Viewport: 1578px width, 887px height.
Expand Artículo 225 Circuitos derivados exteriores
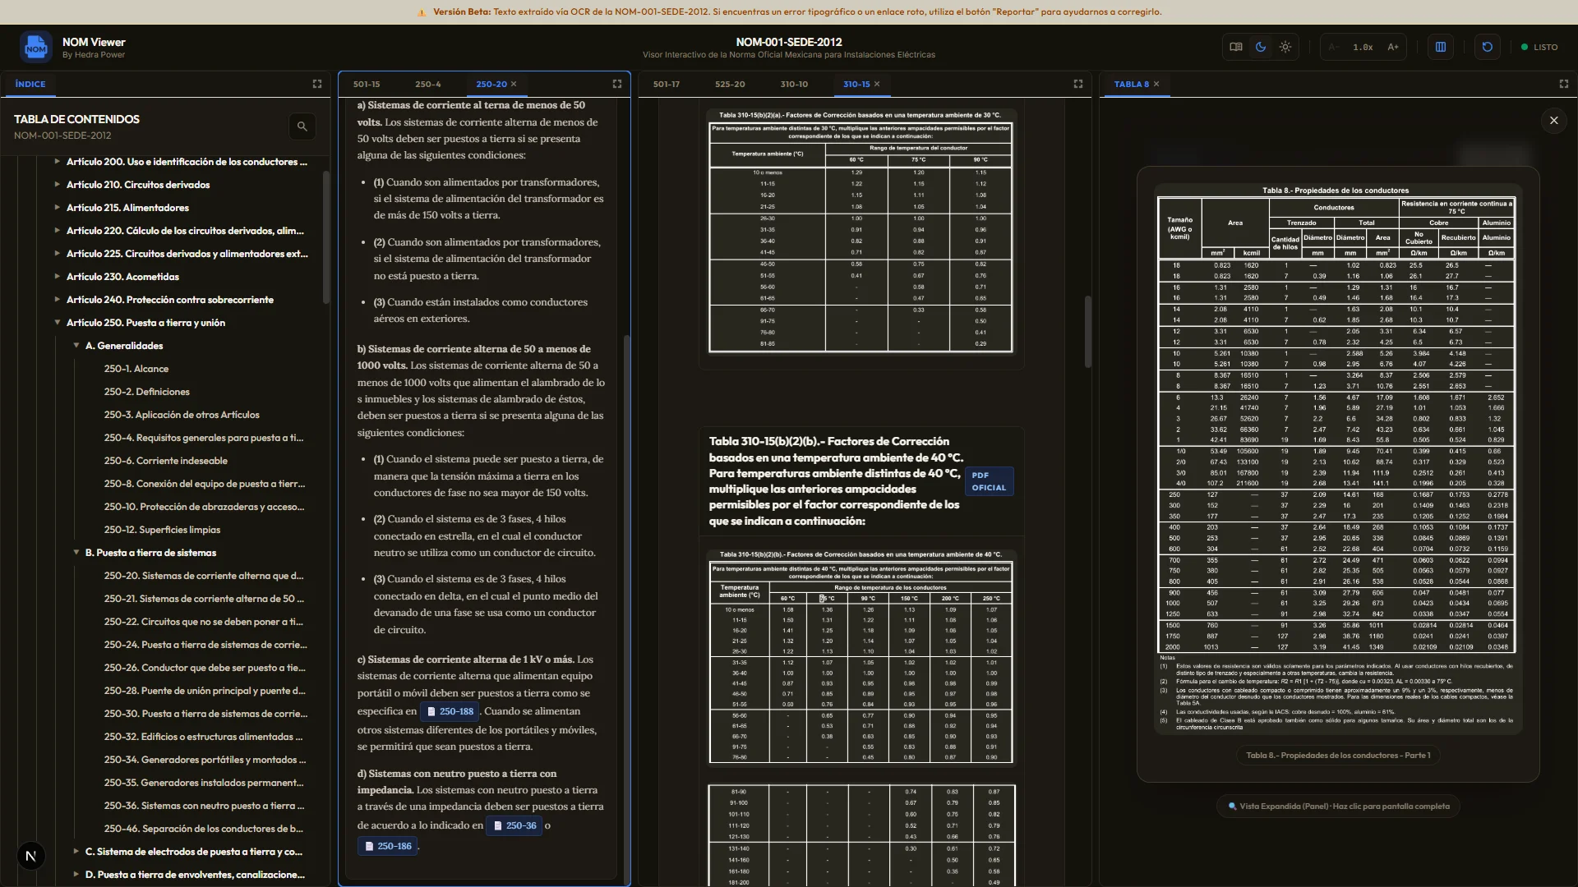pyautogui.click(x=57, y=254)
